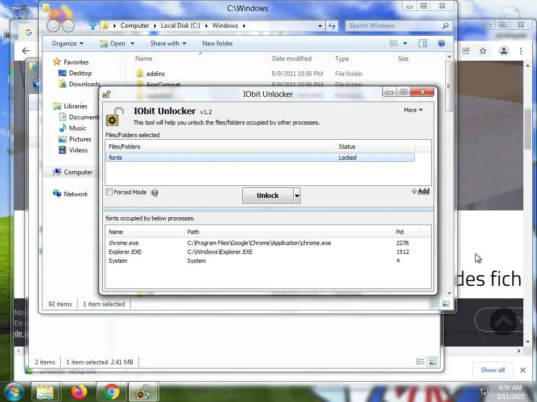Bookmark the page with Chrome star icon

(x=483, y=51)
